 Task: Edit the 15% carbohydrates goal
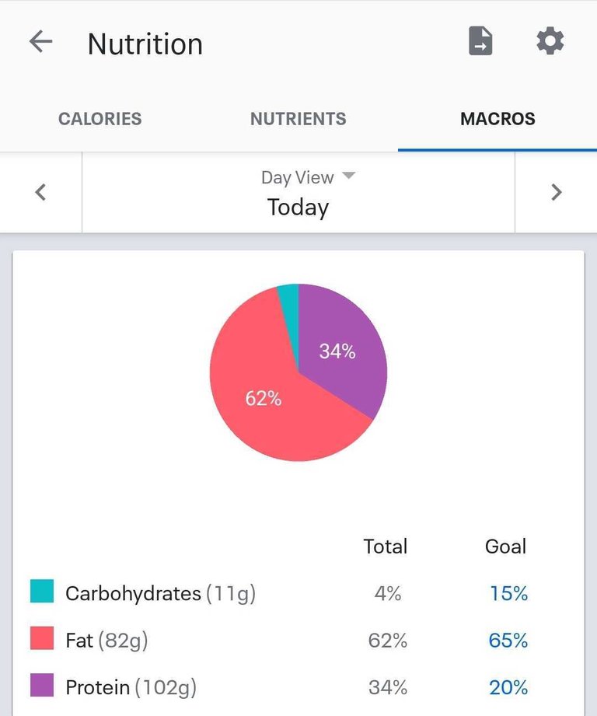click(x=508, y=594)
